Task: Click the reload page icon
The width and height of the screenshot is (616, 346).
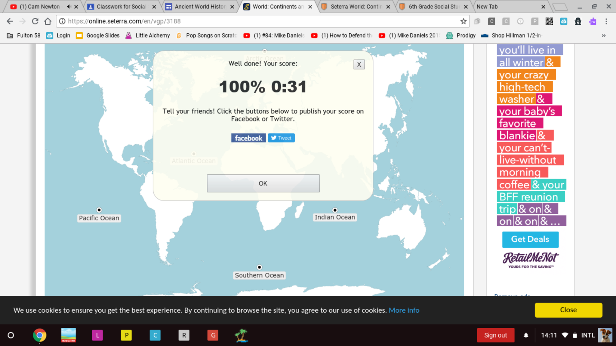Action: [35, 21]
